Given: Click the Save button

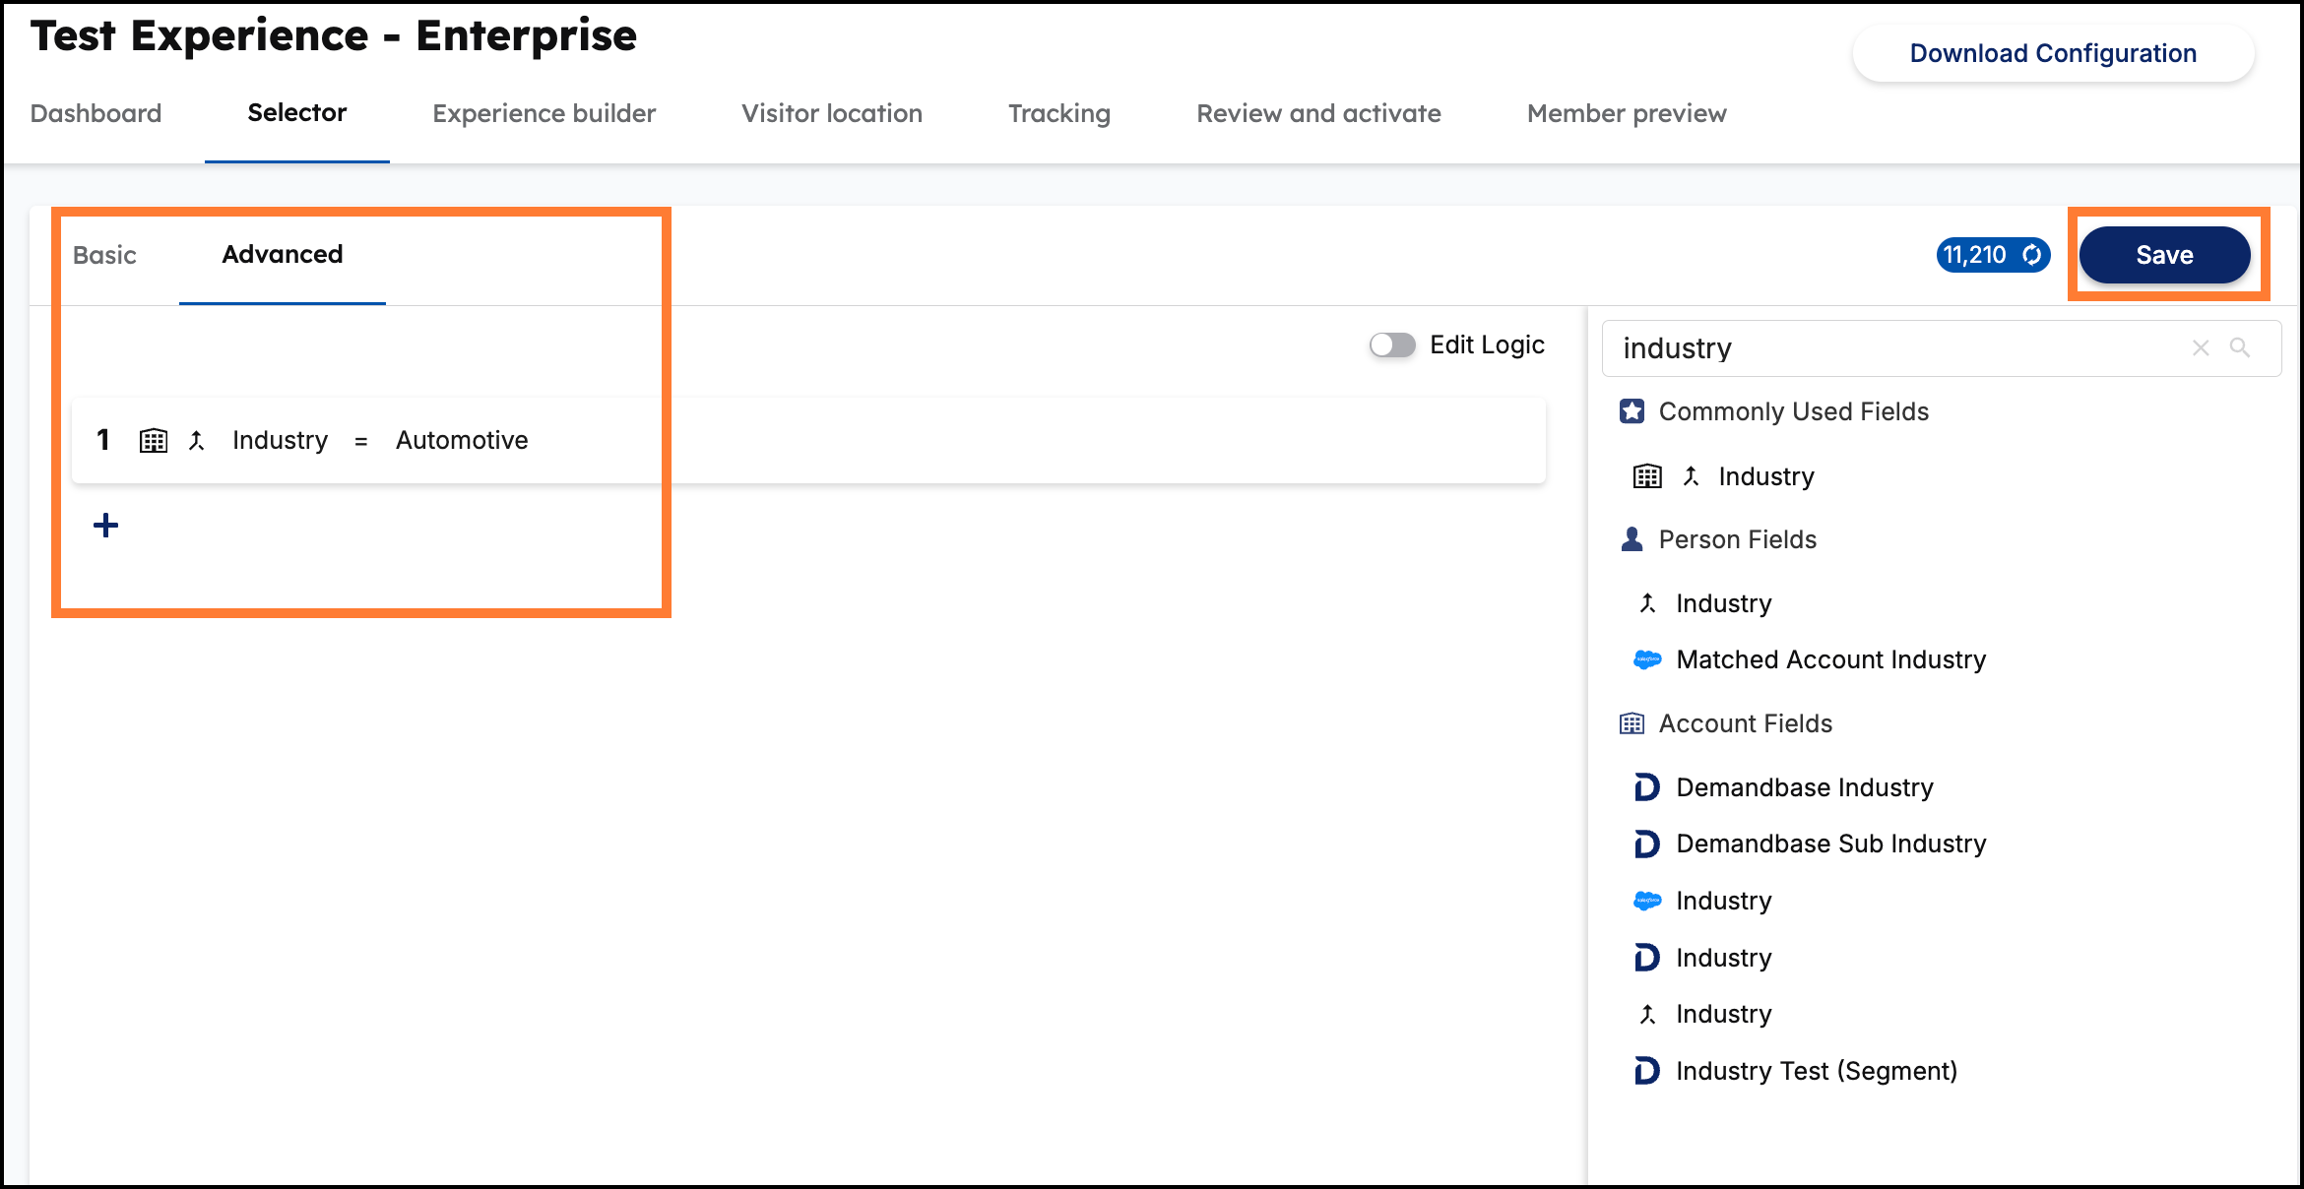Looking at the screenshot, I should [2164, 254].
